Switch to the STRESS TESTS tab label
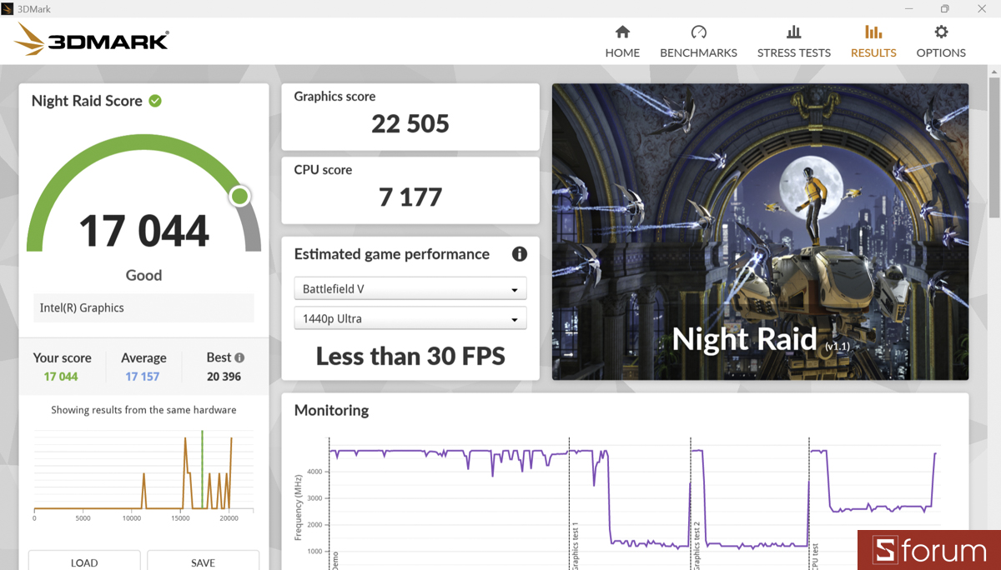The image size is (1001, 570). tap(793, 52)
